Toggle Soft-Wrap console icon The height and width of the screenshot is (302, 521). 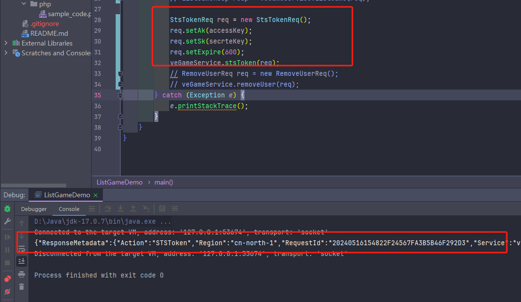click(22, 249)
